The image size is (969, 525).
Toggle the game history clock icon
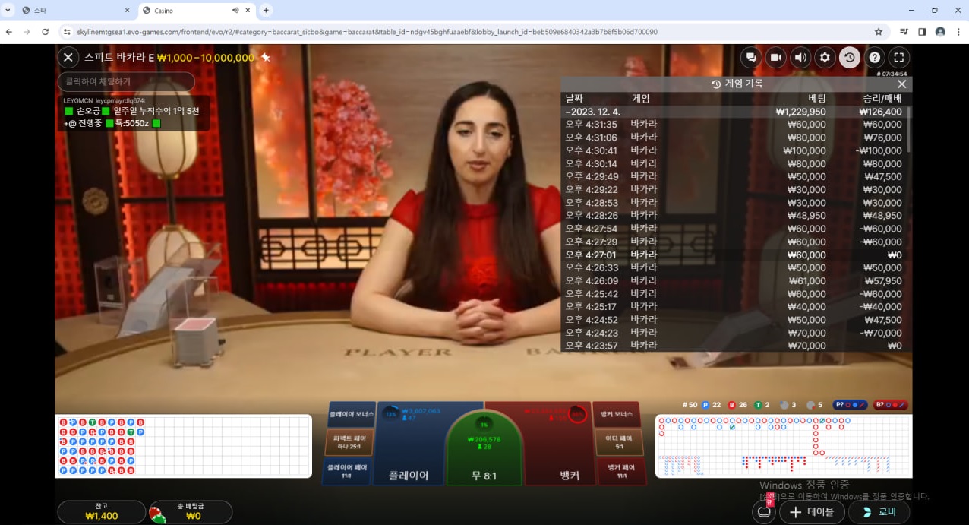850,57
